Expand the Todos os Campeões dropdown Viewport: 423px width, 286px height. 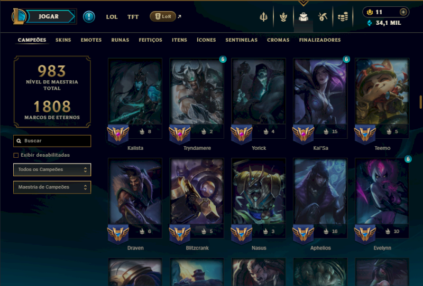click(x=52, y=169)
